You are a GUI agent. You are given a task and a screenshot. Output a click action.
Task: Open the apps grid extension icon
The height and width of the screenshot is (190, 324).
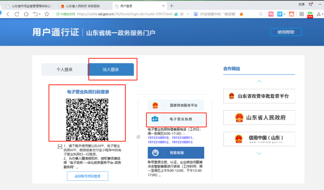[x=301, y=14]
